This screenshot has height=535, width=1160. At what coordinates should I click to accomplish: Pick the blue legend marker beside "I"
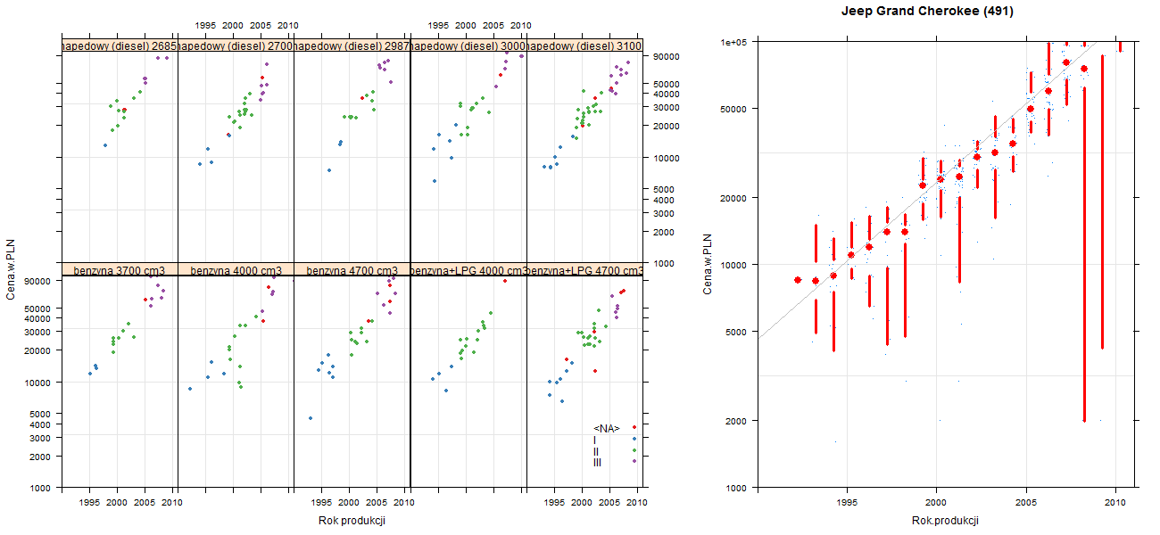click(634, 439)
